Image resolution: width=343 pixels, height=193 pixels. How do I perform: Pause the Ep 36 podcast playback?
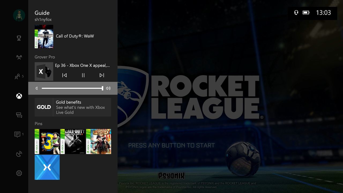click(x=83, y=75)
